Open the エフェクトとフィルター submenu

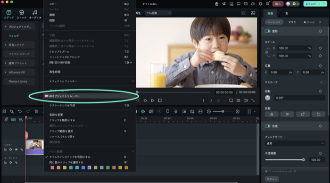(90, 81)
